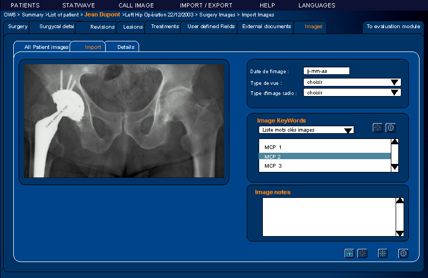428x278 pixels.
Task: Click the hip X-ray image preview
Action: coord(124,121)
